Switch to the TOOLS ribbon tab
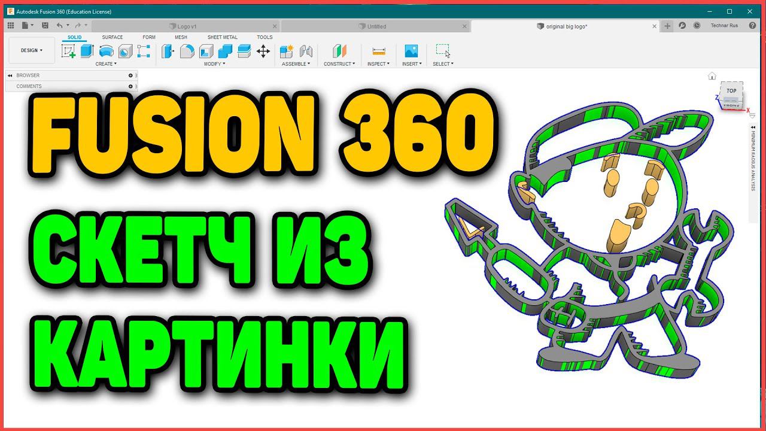The height and width of the screenshot is (431, 766). 265,37
